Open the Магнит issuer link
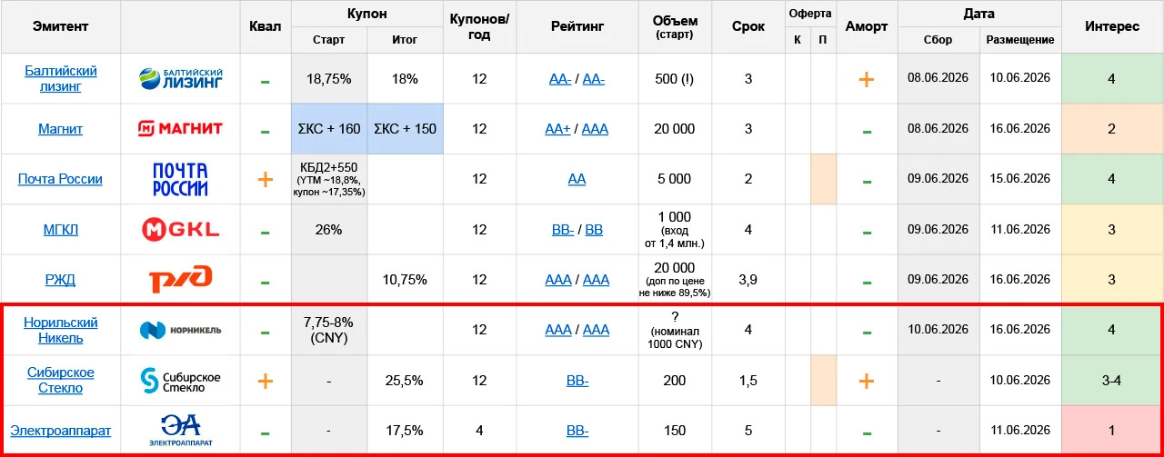 61,129
